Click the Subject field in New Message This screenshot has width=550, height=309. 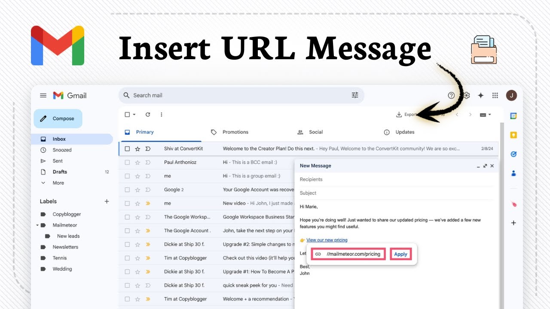coord(396,193)
